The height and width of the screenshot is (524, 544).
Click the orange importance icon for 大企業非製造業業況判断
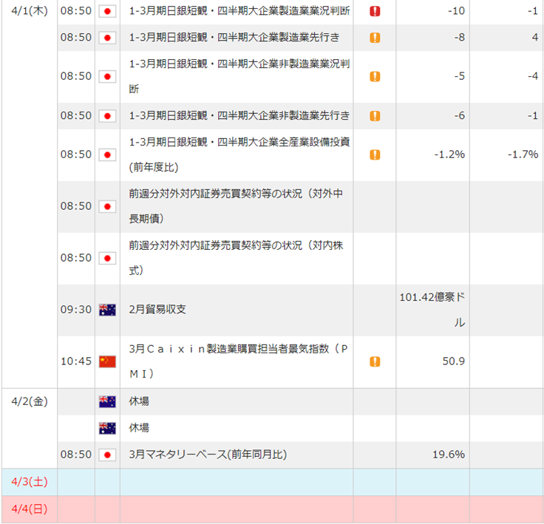(x=375, y=76)
